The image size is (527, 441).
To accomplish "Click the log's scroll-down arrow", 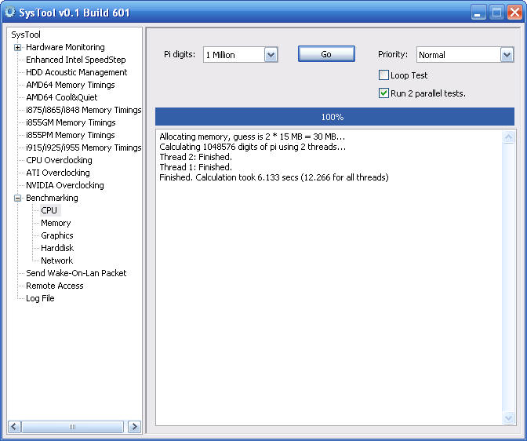I will coord(508,417).
